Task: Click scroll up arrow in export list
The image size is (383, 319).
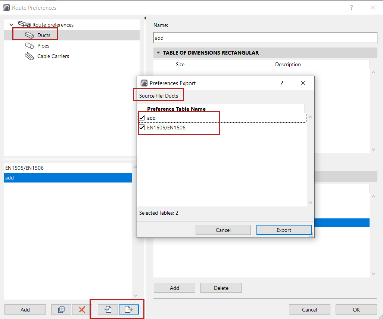Action: (x=311, y=117)
